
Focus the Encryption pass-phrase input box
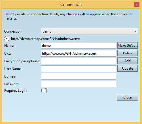[79, 61]
